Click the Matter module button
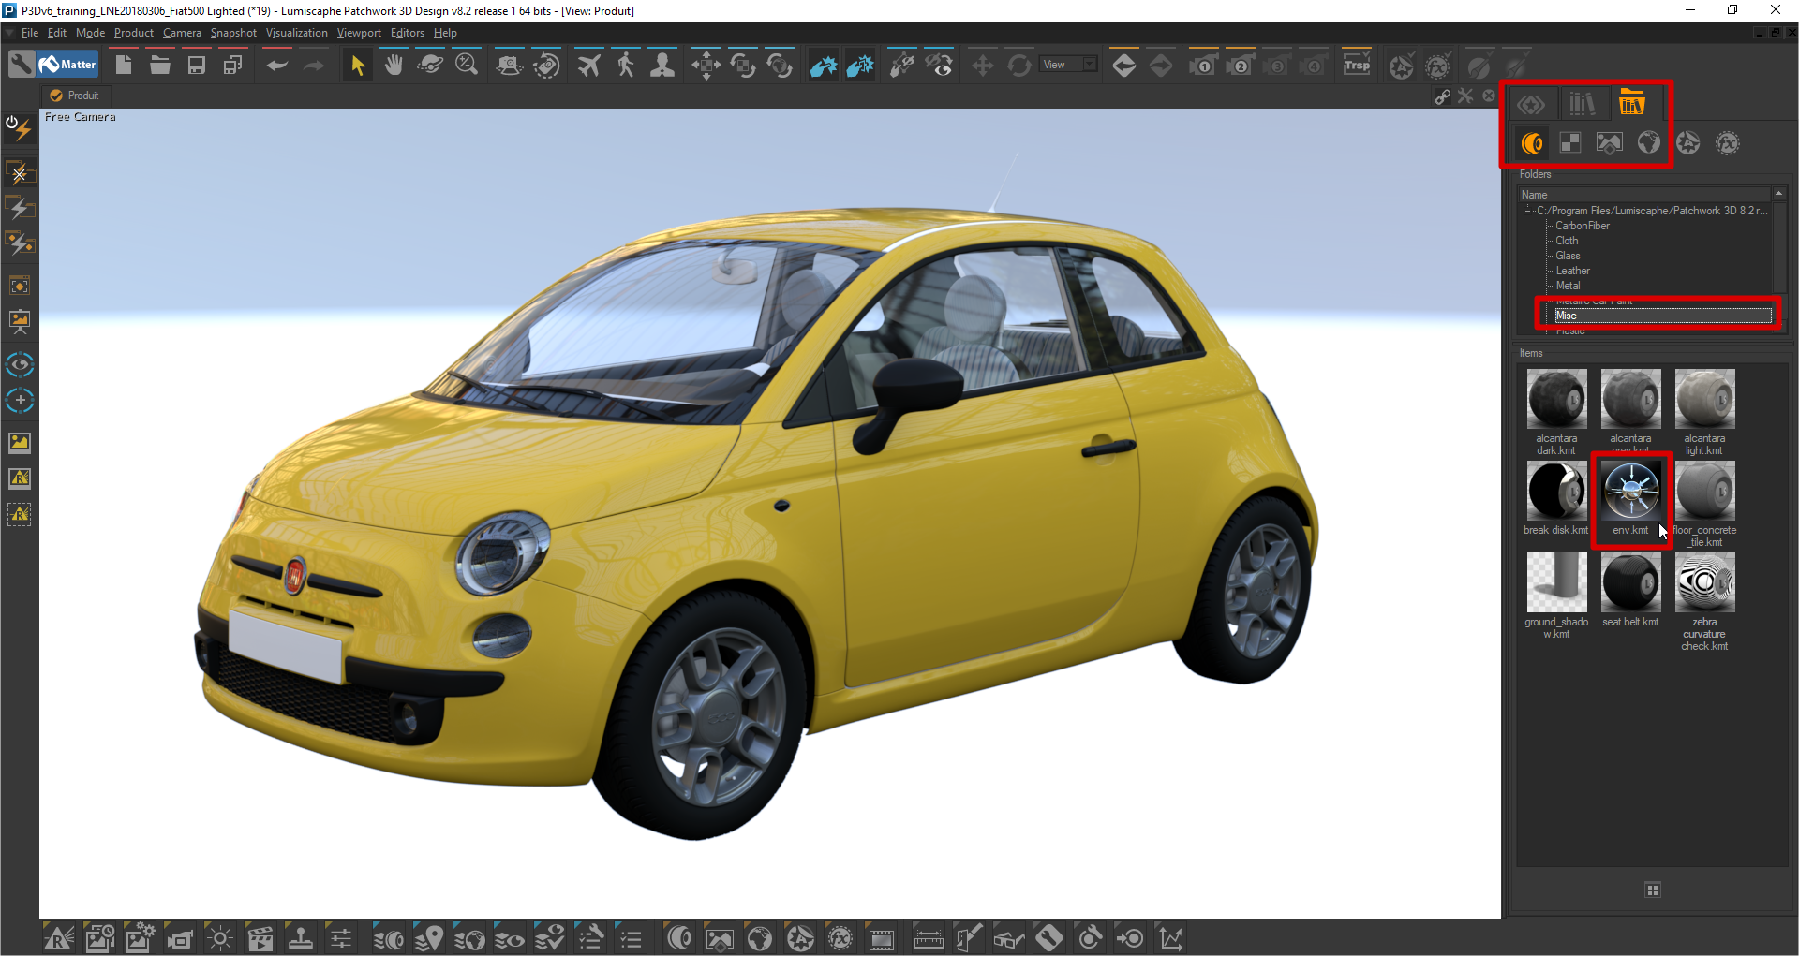1799x956 pixels. click(x=68, y=65)
